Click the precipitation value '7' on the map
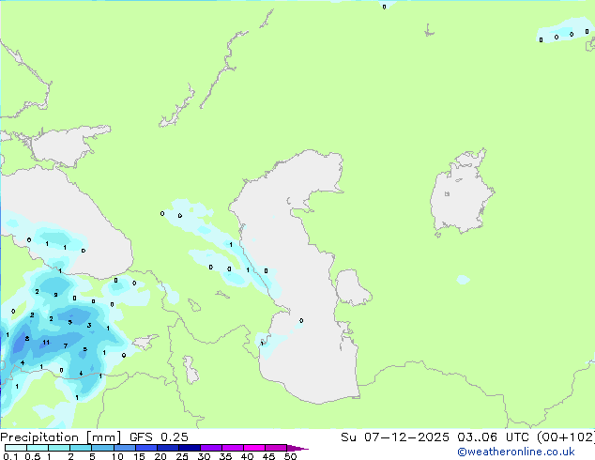595x460 pixels. 66,345
